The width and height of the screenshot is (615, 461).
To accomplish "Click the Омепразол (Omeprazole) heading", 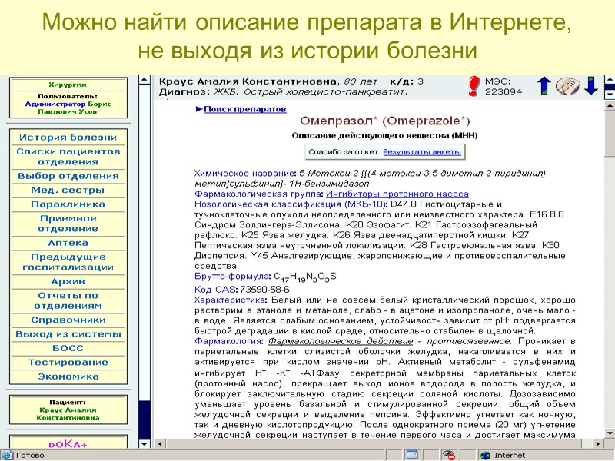I will (385, 121).
